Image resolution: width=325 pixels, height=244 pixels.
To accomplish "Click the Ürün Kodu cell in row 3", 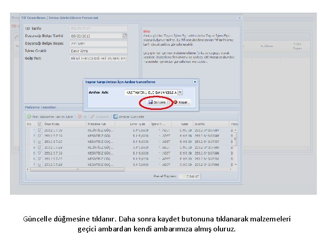I will (x=64, y=142).
